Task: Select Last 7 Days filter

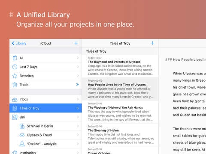Action: click(x=28, y=67)
